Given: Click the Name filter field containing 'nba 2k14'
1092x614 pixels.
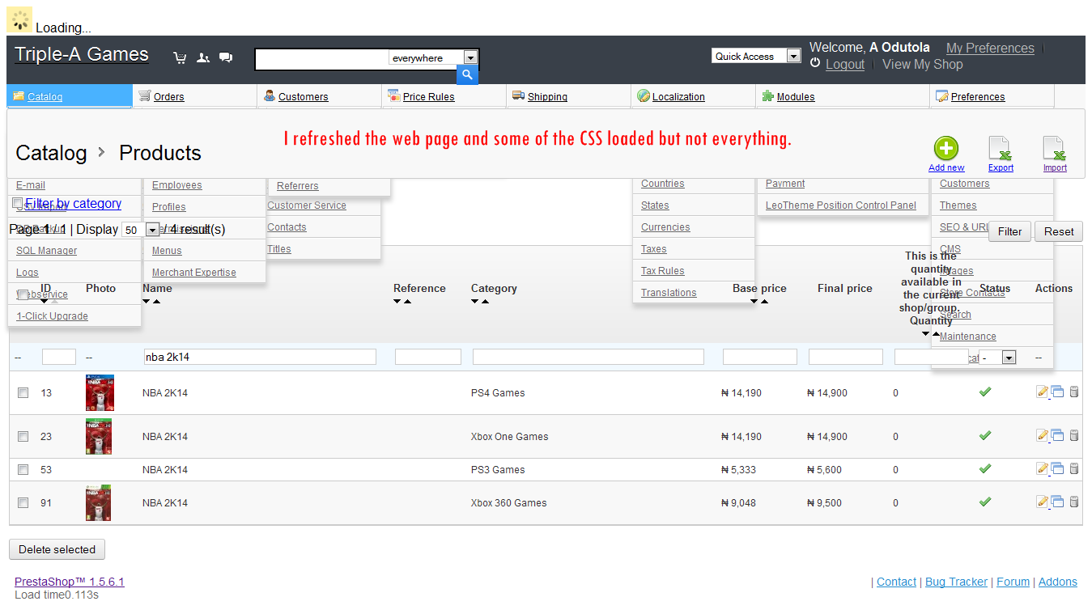Looking at the screenshot, I should pyautogui.click(x=260, y=357).
